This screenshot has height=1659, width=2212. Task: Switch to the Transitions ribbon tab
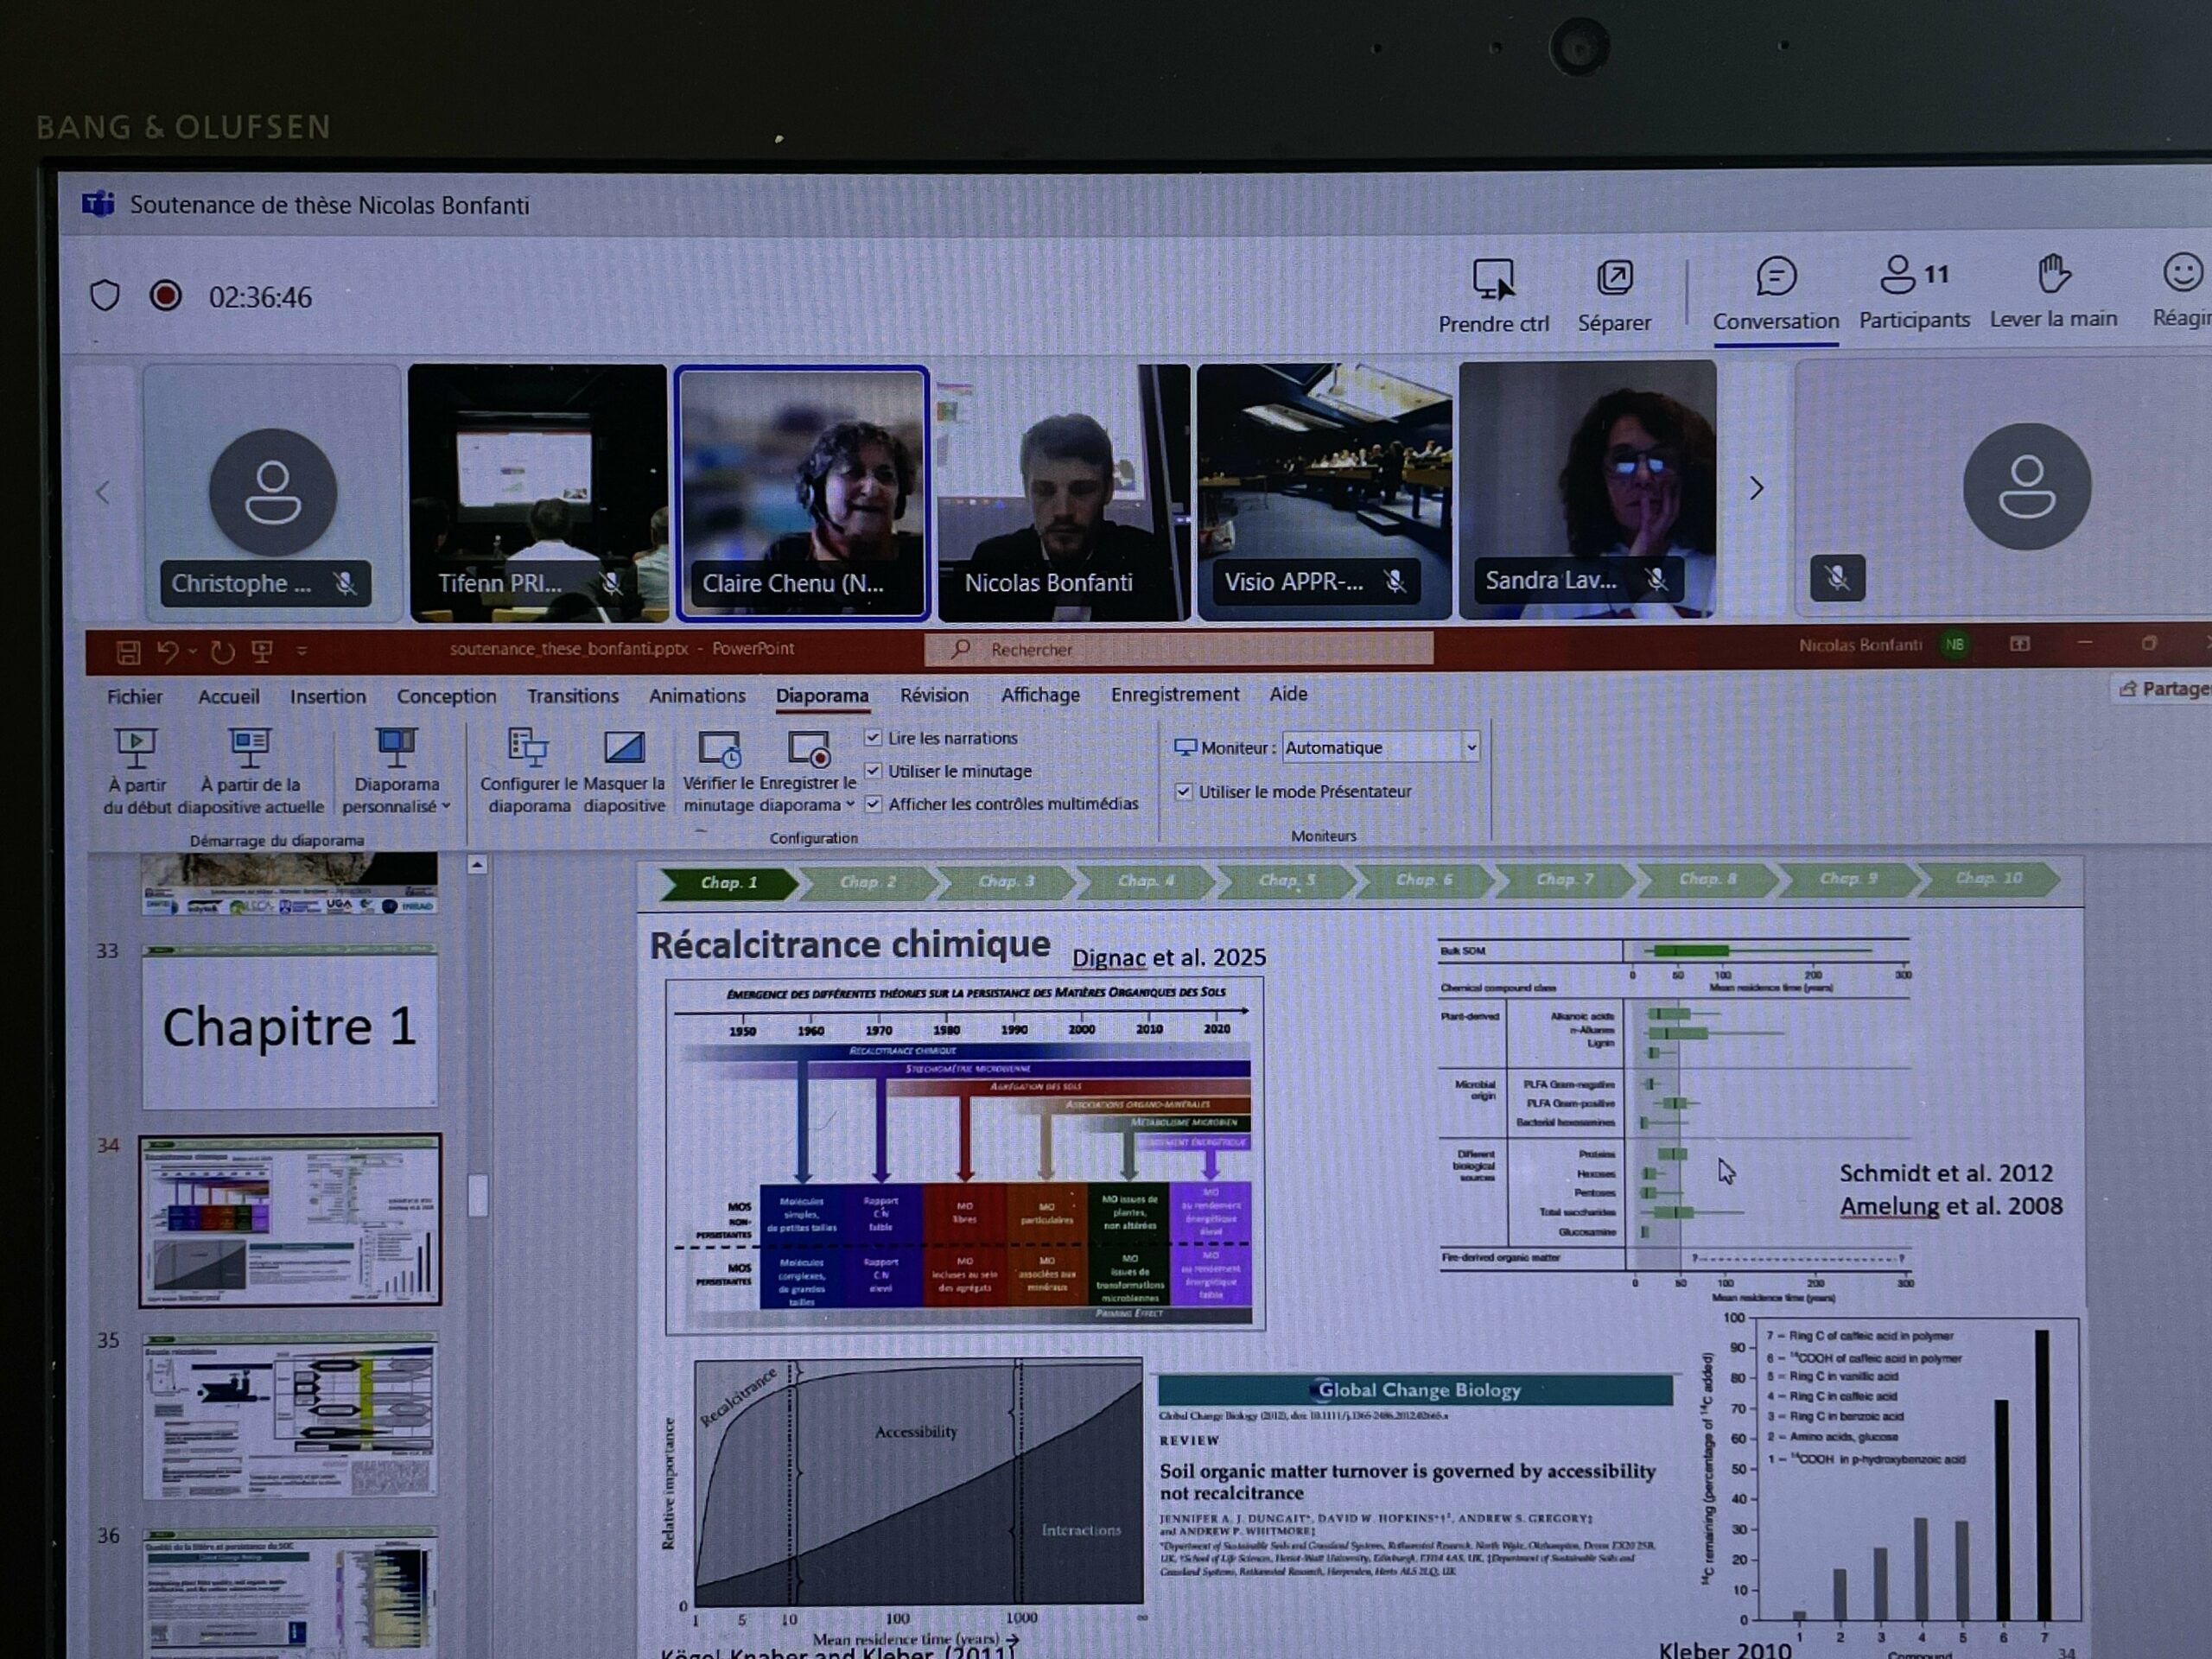(572, 696)
